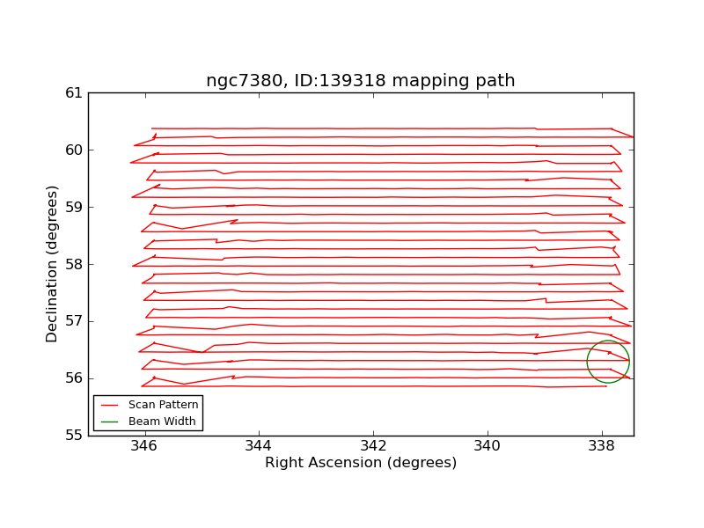Click the y-axis tick label 59
Image resolution: width=704 pixels, height=528 pixels.
[x=73, y=207]
